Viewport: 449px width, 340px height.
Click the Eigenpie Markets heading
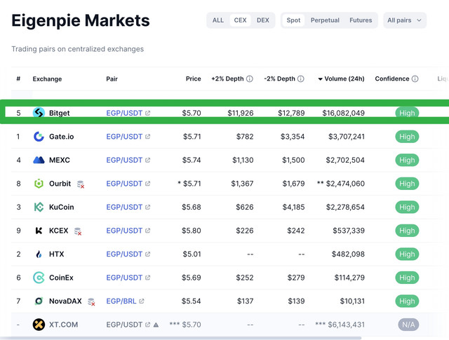tap(81, 20)
